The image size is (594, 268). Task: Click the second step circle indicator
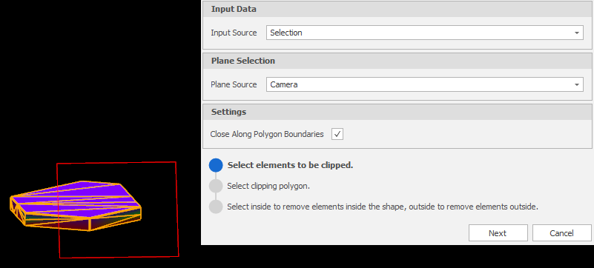(x=216, y=186)
